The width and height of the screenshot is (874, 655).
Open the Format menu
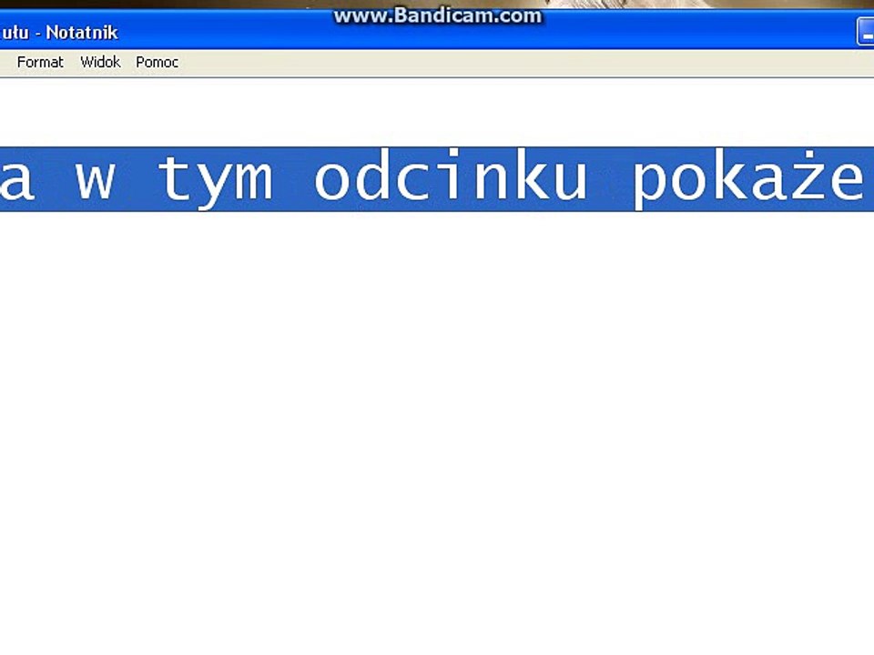coord(40,62)
